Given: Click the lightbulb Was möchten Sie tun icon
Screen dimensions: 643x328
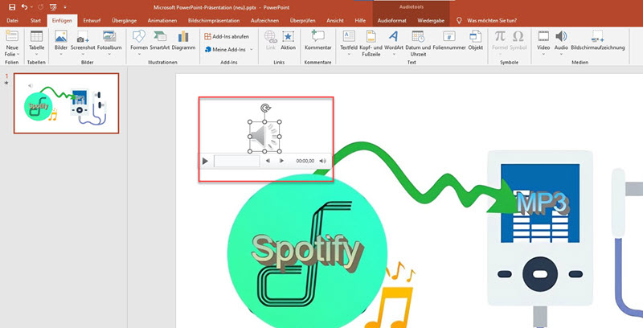Looking at the screenshot, I should click(x=459, y=21).
